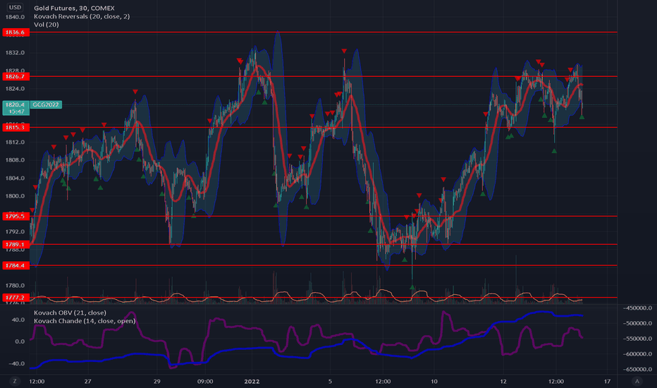Click the 1800.0 price axis value
Viewport: 657px width, 388px height.
tap(15, 196)
